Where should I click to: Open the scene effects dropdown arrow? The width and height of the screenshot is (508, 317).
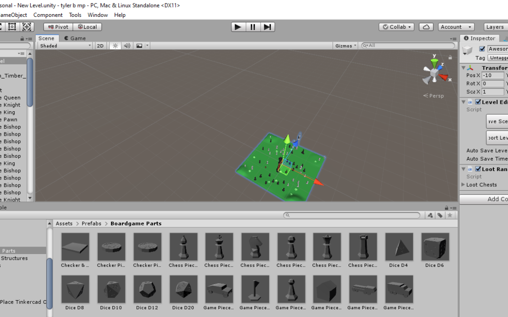point(147,46)
